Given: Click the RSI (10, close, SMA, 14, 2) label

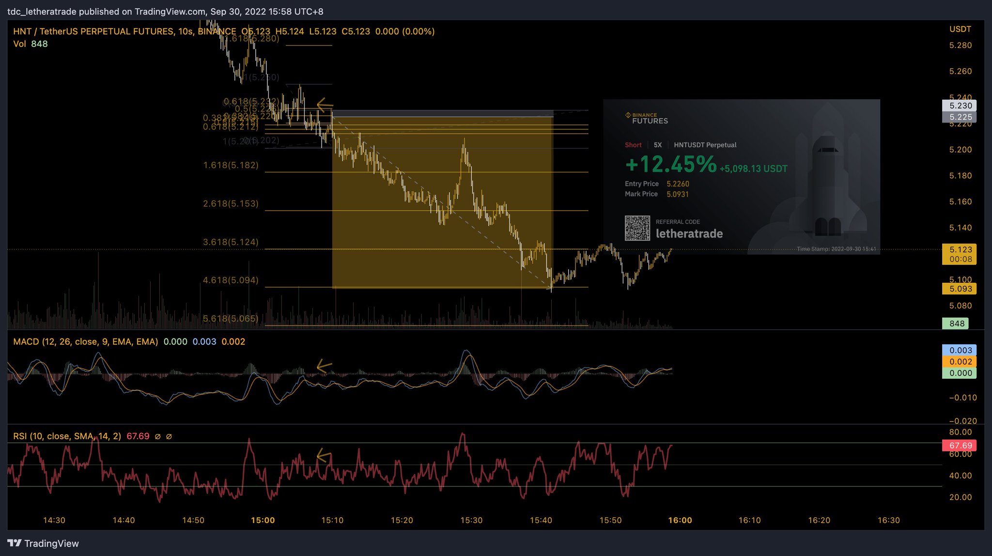Looking at the screenshot, I should point(67,436).
